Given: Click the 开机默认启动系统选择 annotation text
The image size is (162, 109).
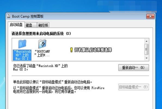Looking at the screenshot, I should point(93,50).
